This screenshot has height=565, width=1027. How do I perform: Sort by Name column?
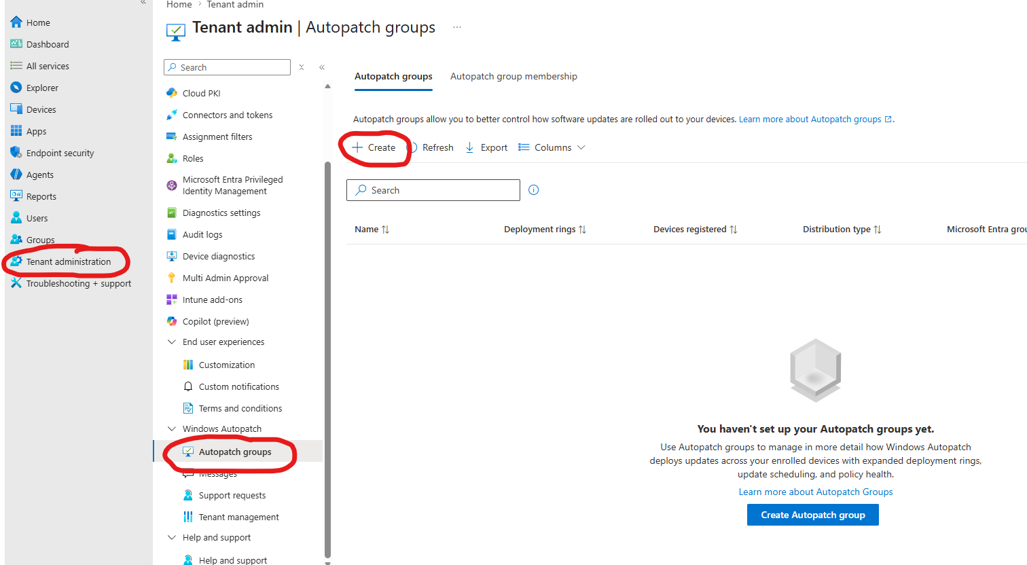372,230
